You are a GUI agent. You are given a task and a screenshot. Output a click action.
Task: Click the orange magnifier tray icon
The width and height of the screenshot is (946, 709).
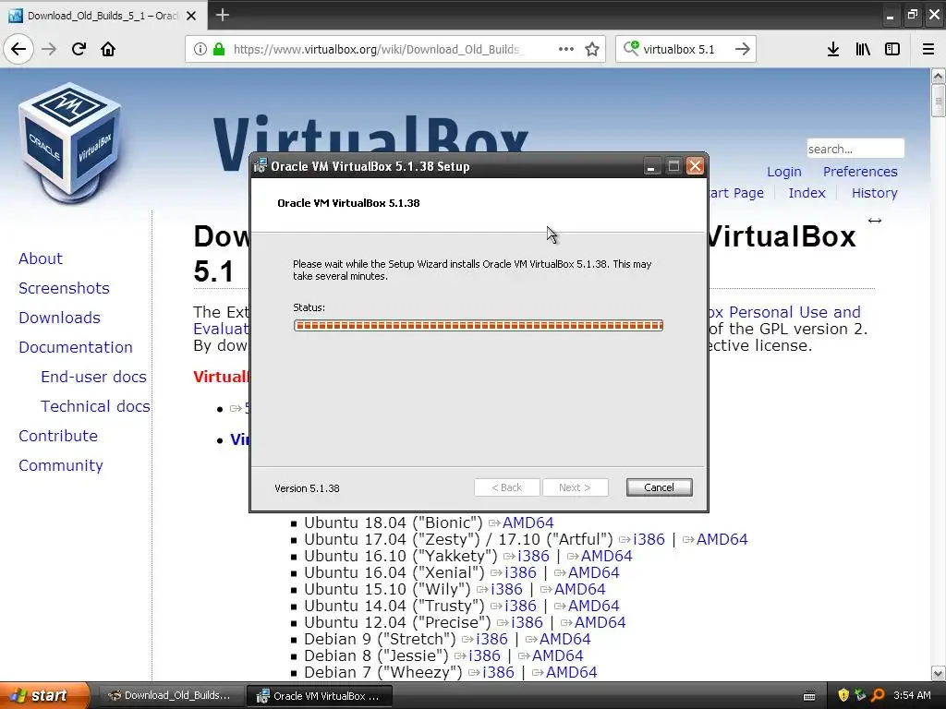[878, 695]
